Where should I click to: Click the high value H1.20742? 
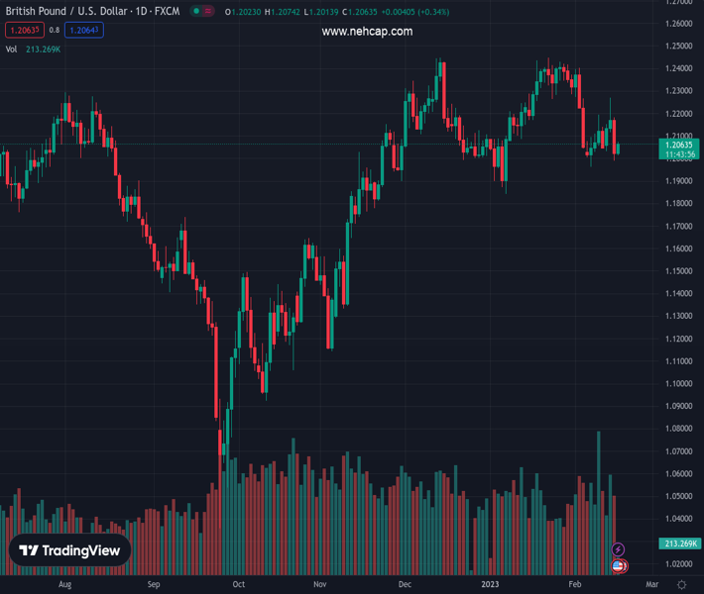282,12
